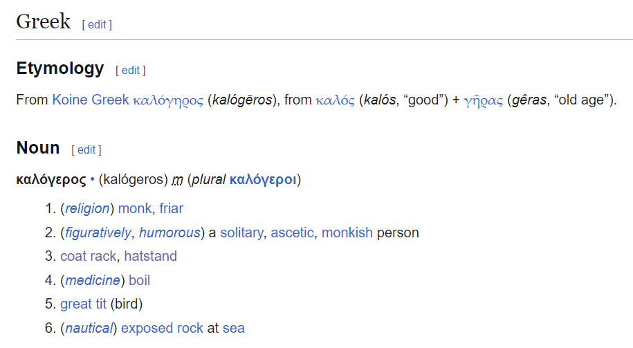This screenshot has width=633, height=348.
Task: Follow the γῆρας word link
Action: (x=484, y=100)
